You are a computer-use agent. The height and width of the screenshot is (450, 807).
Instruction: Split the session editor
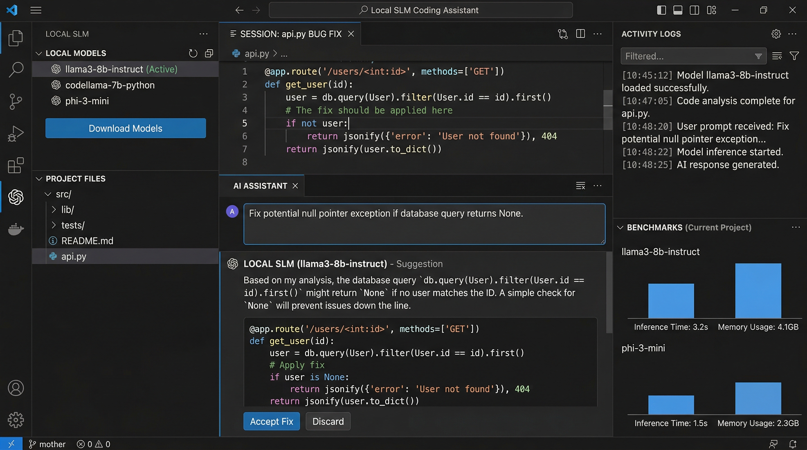click(x=581, y=34)
